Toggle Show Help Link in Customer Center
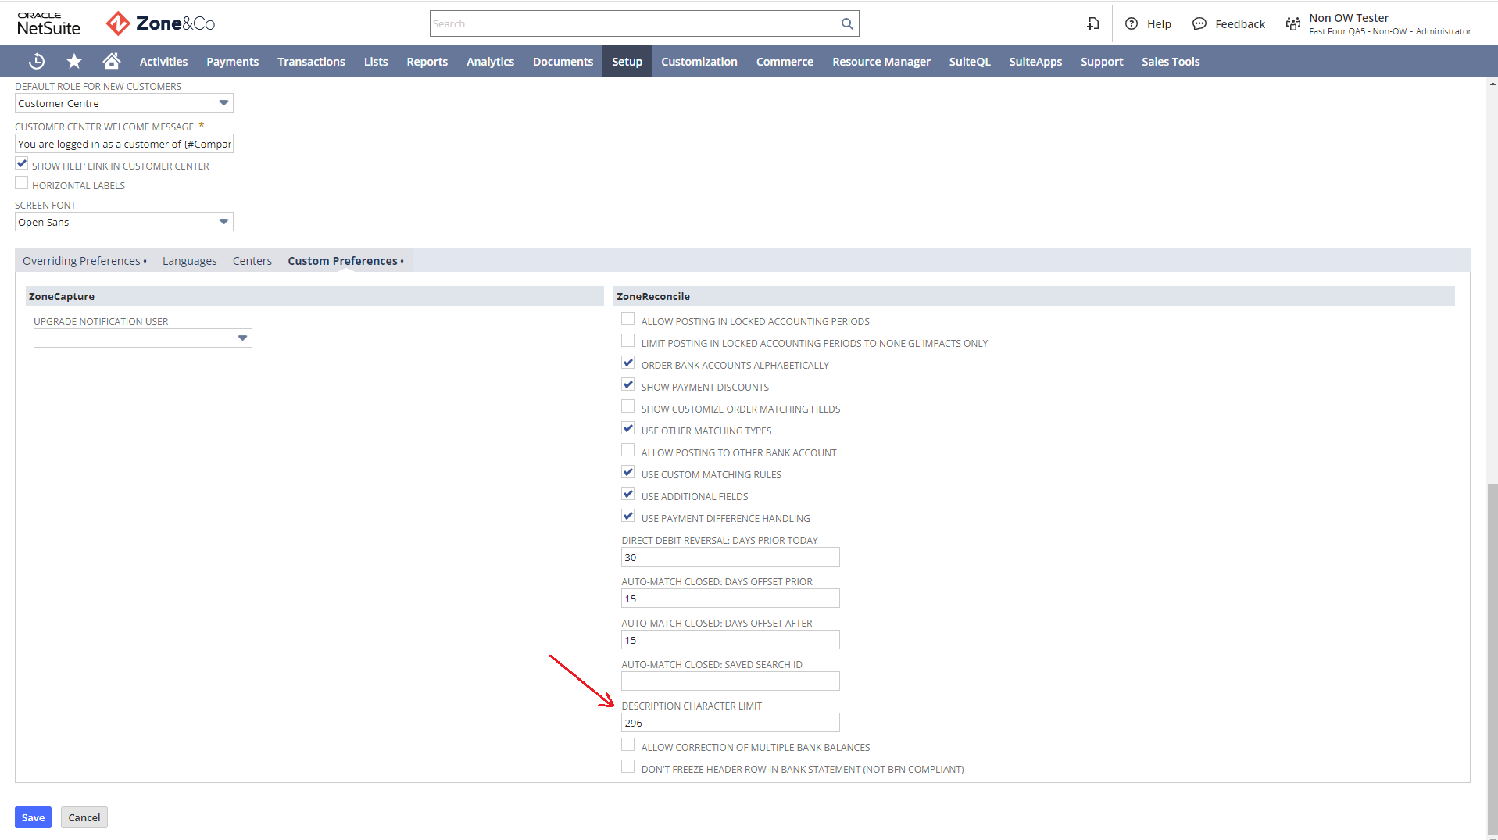The height and width of the screenshot is (840, 1498). (x=22, y=164)
